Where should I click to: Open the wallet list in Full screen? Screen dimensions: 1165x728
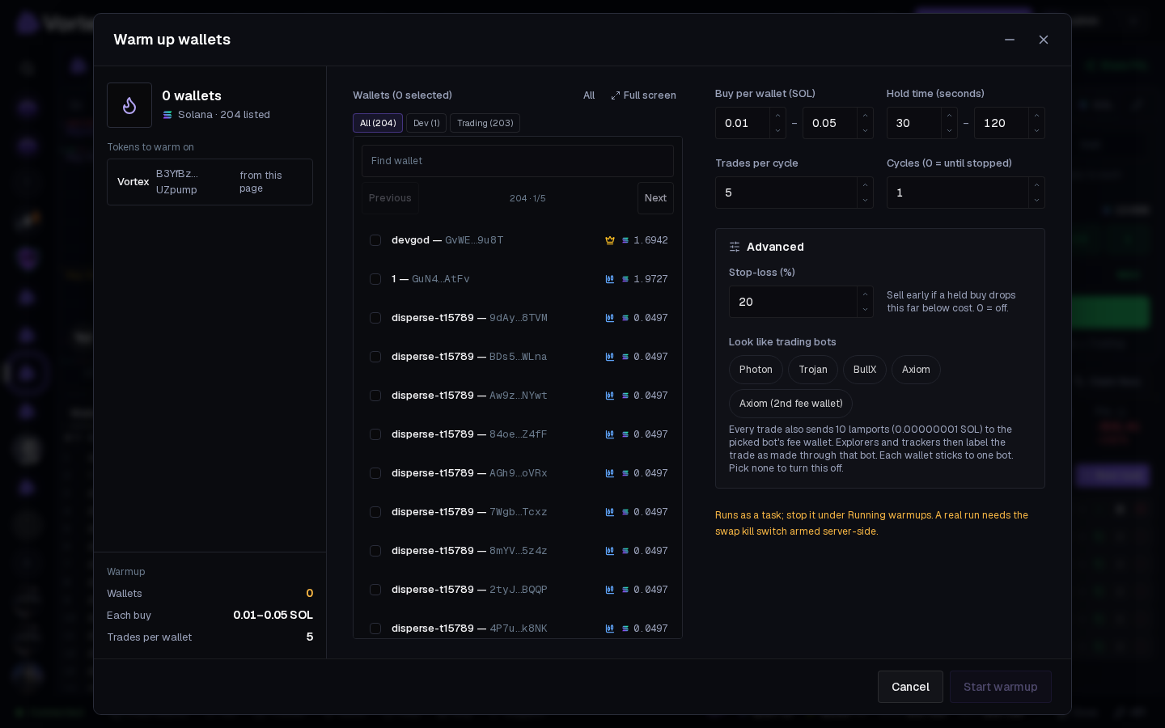pos(643,95)
